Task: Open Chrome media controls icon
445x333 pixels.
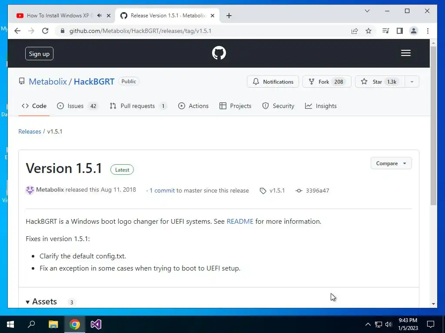Action: 385,31
